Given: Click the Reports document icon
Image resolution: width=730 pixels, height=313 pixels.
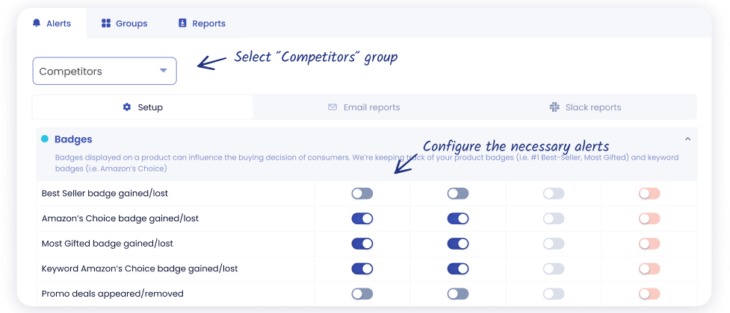Looking at the screenshot, I should tap(182, 24).
